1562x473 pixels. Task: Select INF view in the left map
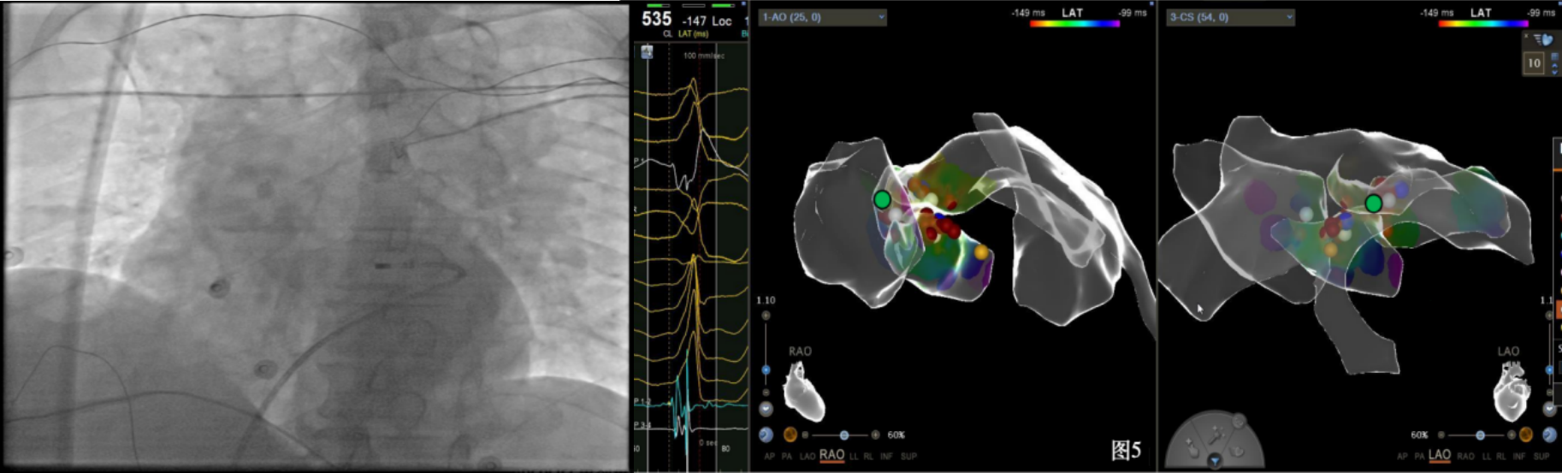[885, 457]
